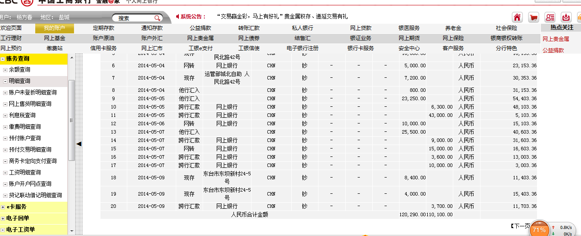Image resolution: width=581 pixels, height=236 pixels.
Task: Open 利息税查询 in the sidebar
Action: [22, 115]
